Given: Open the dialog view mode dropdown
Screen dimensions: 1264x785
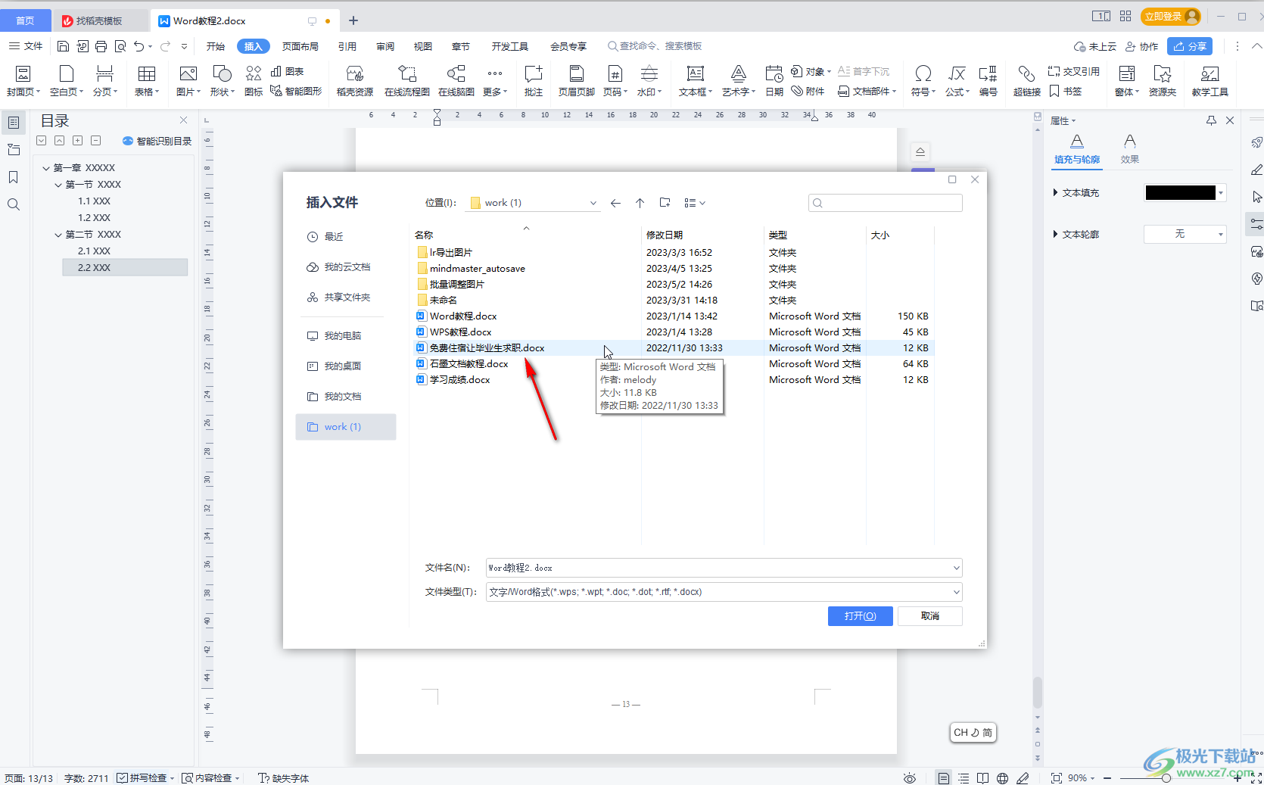Looking at the screenshot, I should [x=694, y=203].
